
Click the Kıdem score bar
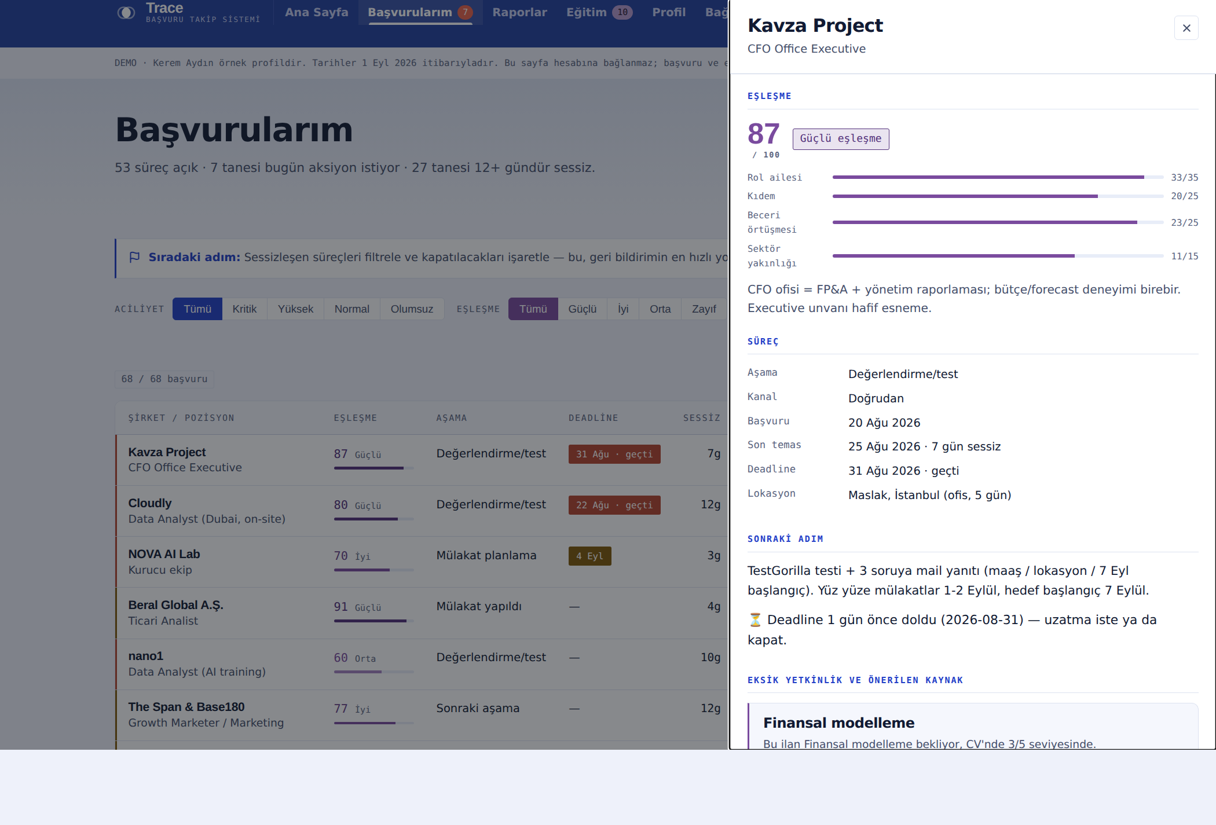998,196
